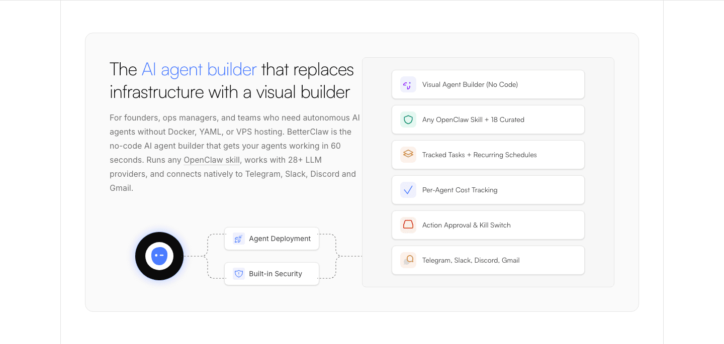This screenshot has height=344, width=724.
Task: Select the Built-in Security card
Action: coord(271,274)
